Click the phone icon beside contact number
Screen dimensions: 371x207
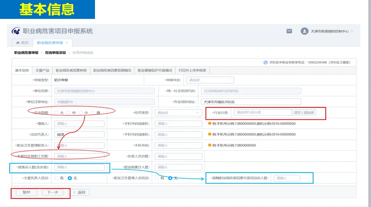[266, 62]
